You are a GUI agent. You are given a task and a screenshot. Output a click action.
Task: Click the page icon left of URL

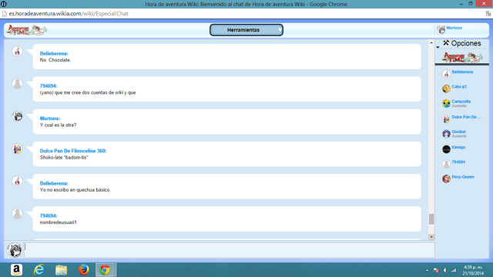[x=5, y=14]
